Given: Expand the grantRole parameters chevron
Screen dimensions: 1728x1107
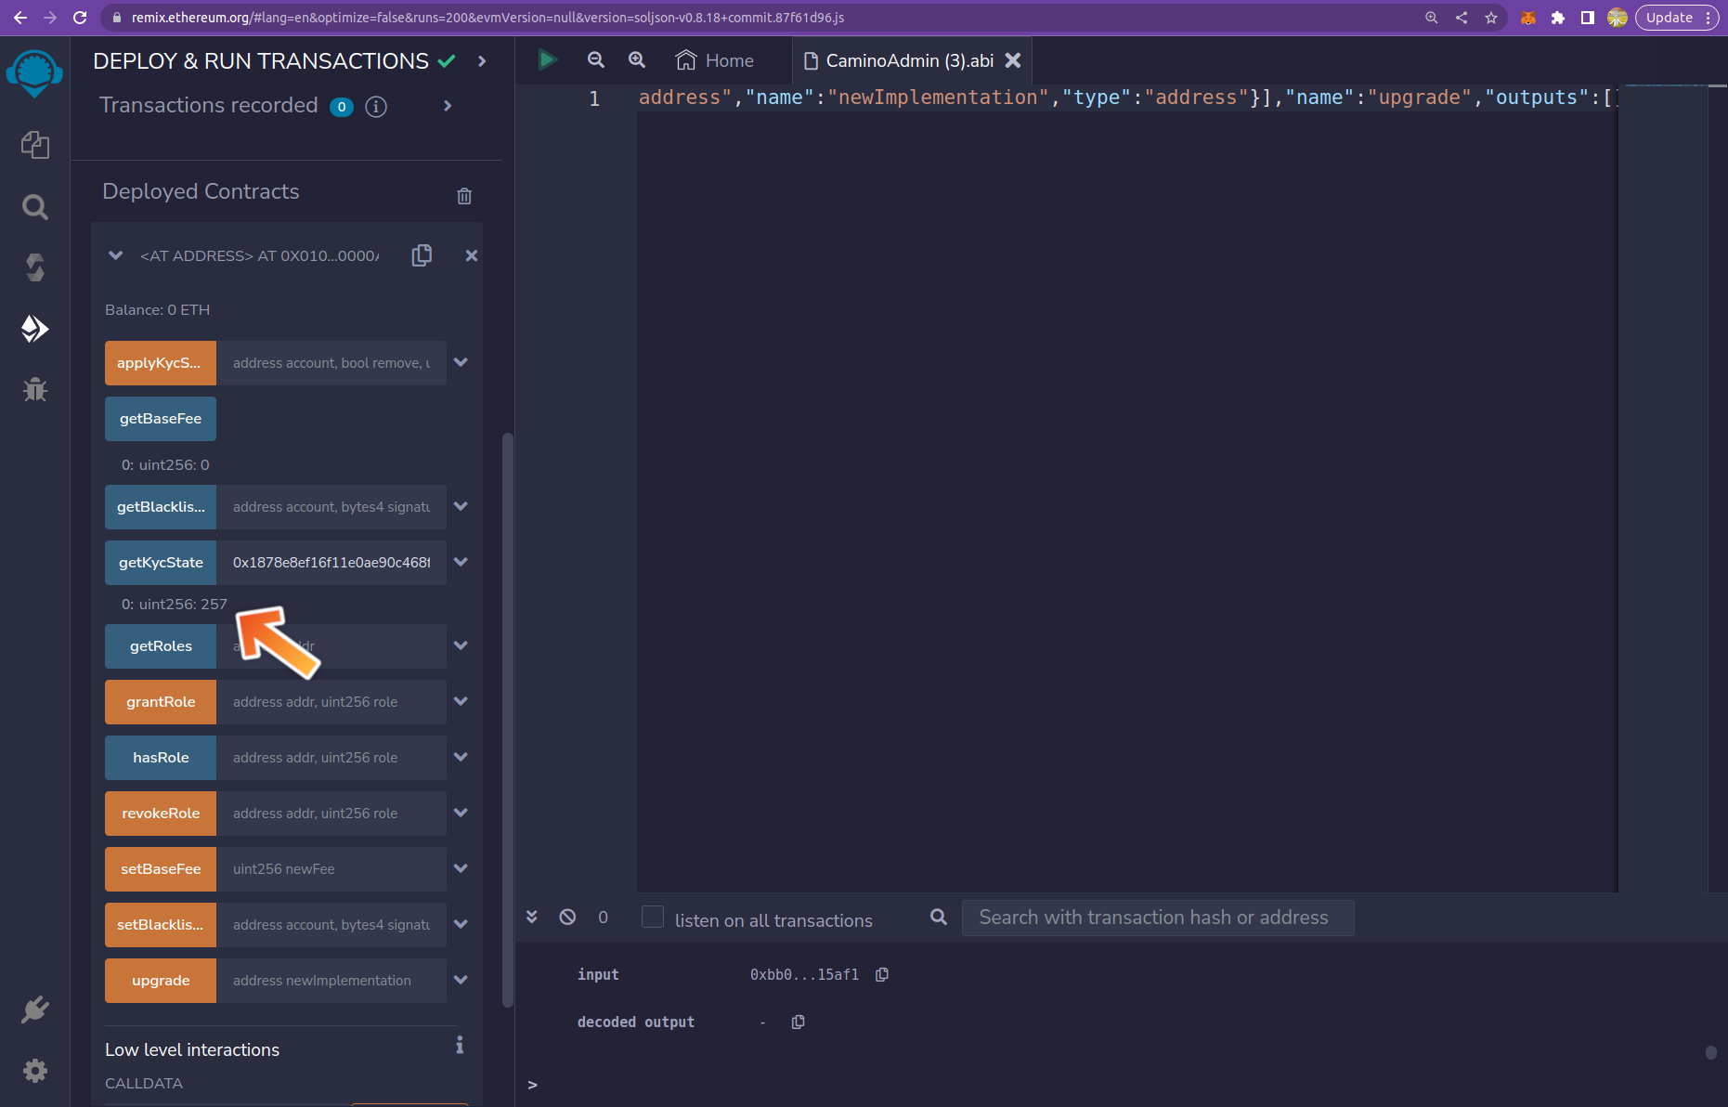Looking at the screenshot, I should [x=461, y=702].
